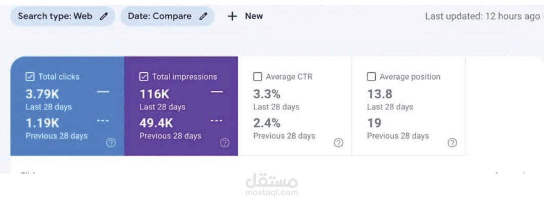544x201 pixels.
Task: Open the Date: Compare filter chip
Action: 168,16
